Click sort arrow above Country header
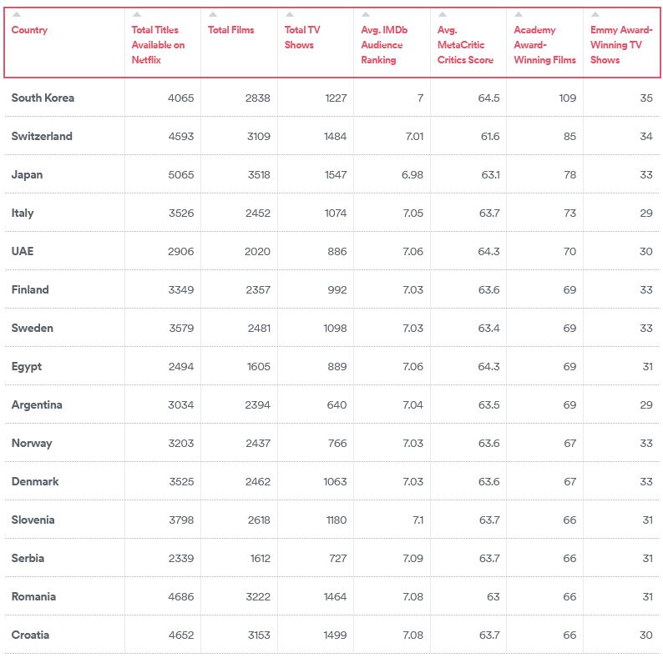The height and width of the screenshot is (663, 663). pos(17,14)
